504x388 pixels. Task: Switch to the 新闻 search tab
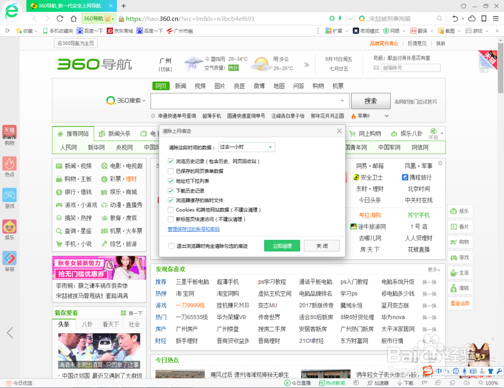tap(180, 86)
